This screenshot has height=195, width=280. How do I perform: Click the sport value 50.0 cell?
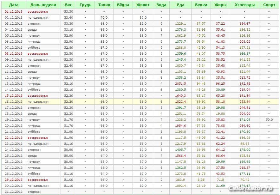pyautogui.click(x=269, y=119)
